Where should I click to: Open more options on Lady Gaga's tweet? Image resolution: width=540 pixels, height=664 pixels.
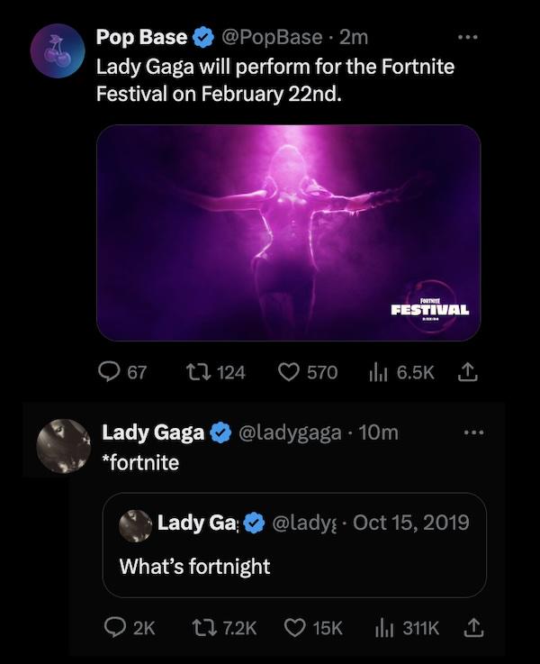click(x=473, y=432)
